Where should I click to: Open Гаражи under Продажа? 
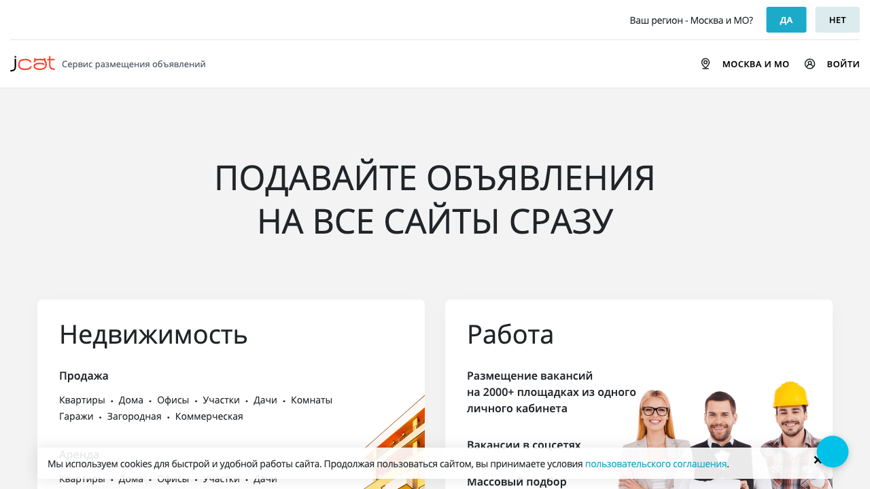(76, 416)
